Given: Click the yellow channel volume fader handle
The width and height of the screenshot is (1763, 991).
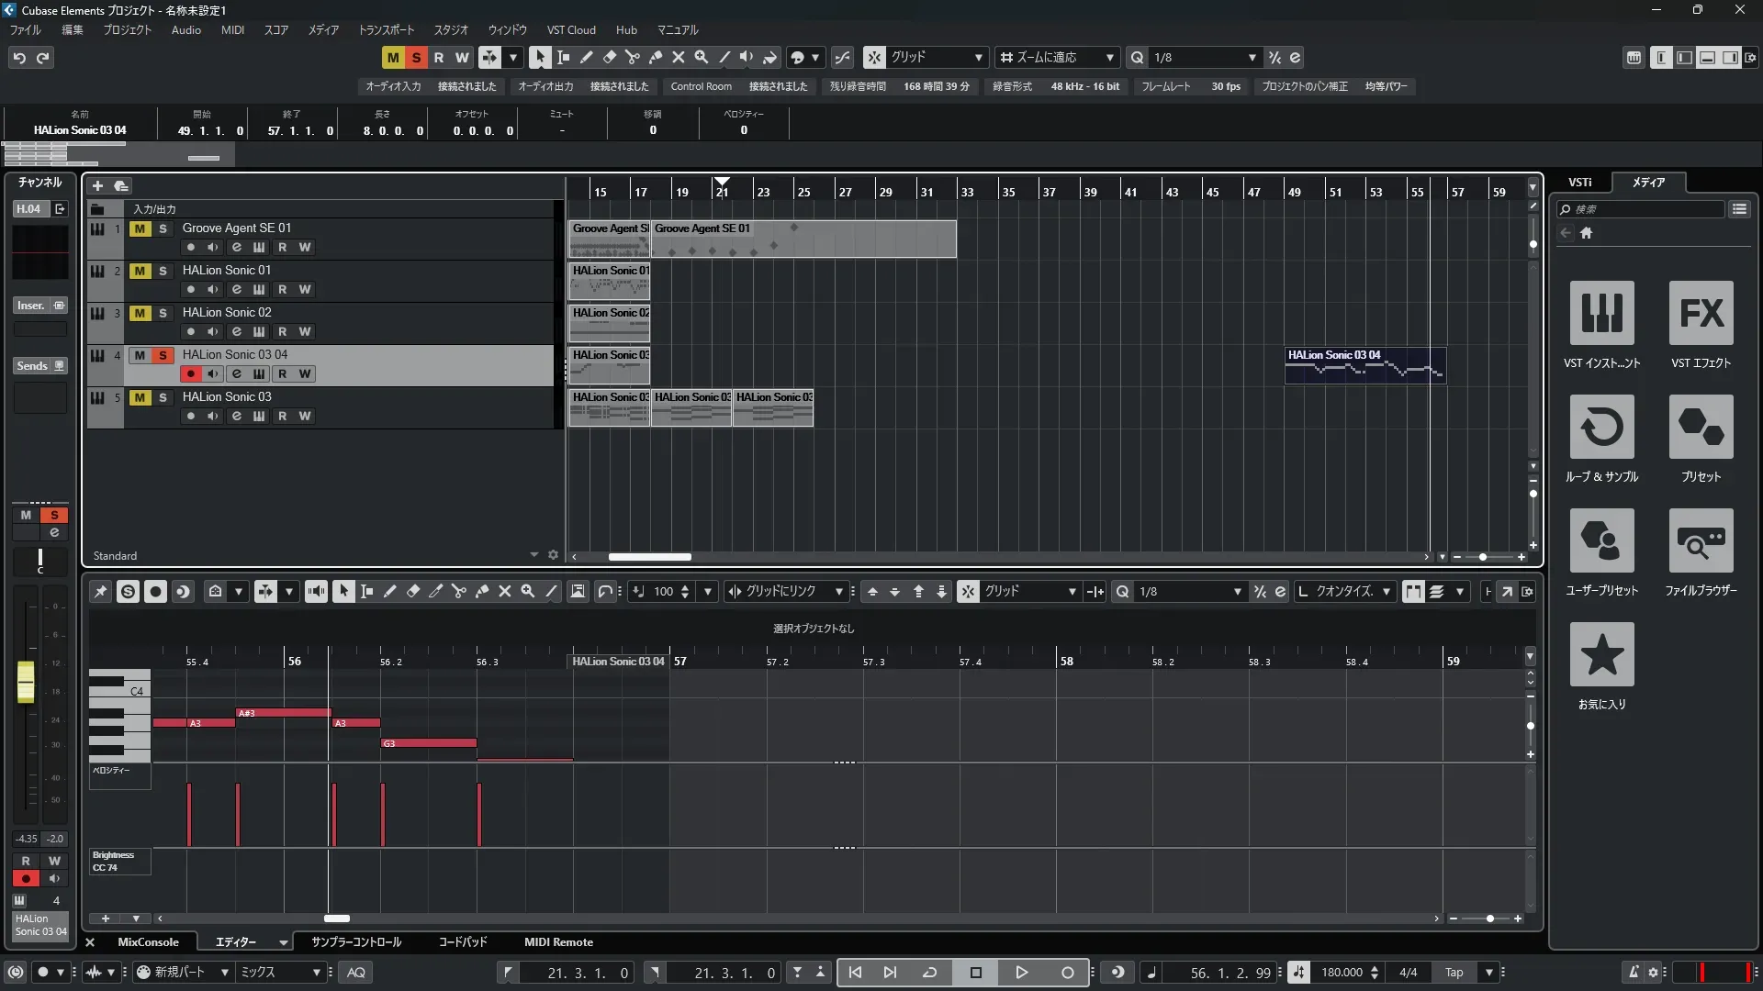Looking at the screenshot, I should click(26, 682).
